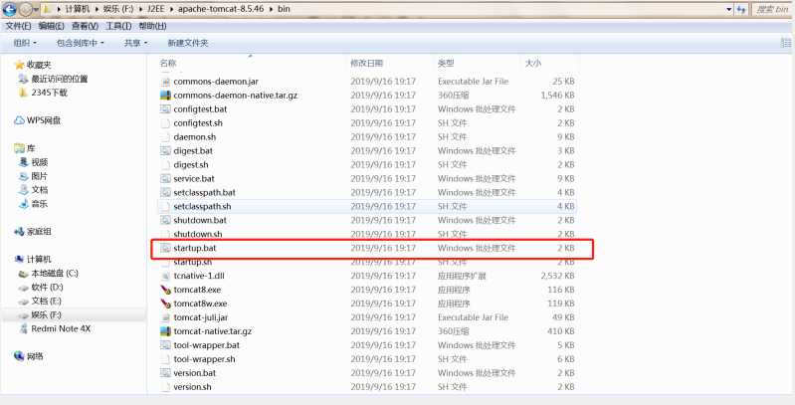Click 计算机 computer icon in sidebar
This screenshot has height=405, width=795.
click(19, 259)
